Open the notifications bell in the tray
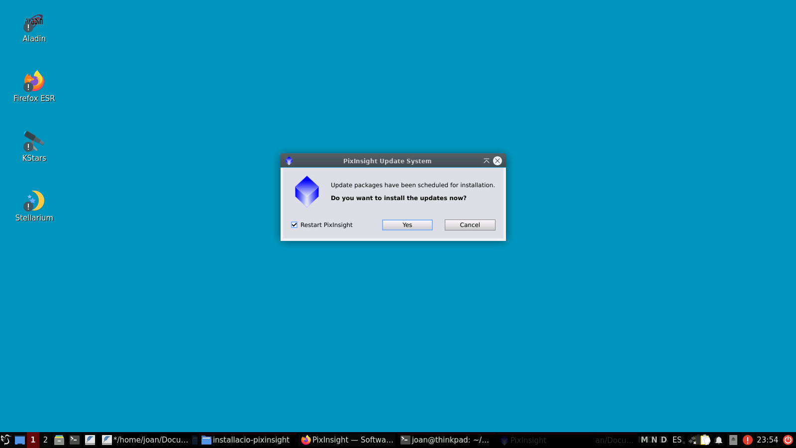The width and height of the screenshot is (796, 448). [718, 440]
